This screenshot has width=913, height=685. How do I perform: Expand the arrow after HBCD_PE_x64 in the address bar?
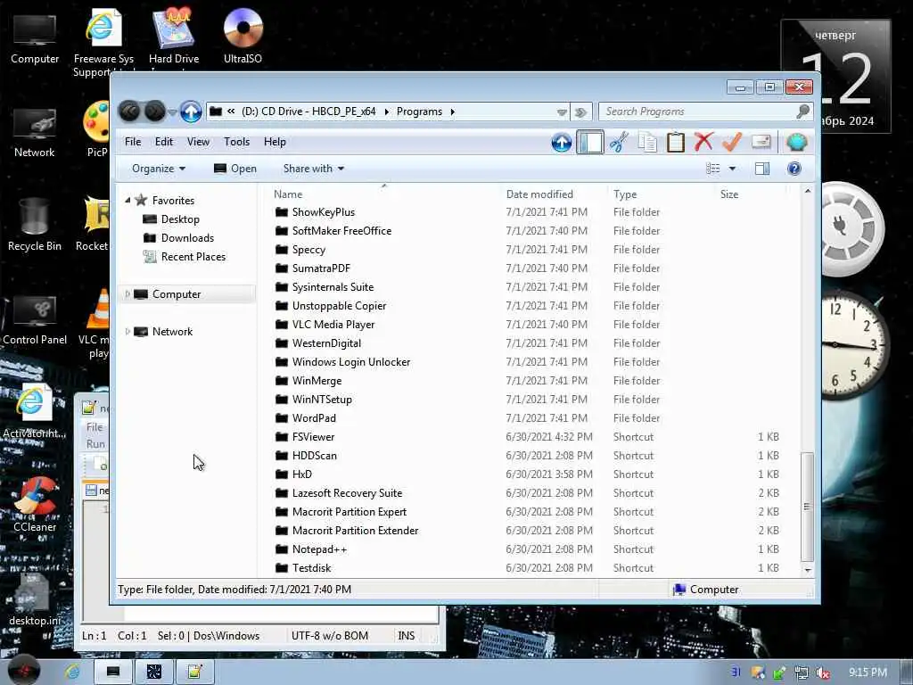click(x=386, y=111)
